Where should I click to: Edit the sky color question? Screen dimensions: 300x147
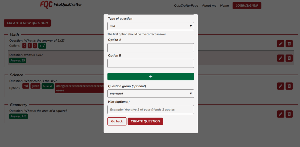click(280, 86)
